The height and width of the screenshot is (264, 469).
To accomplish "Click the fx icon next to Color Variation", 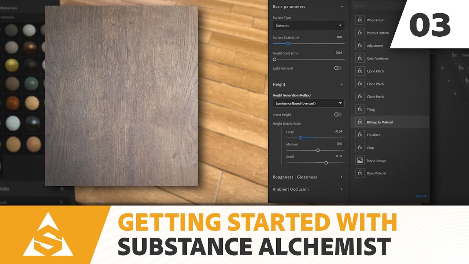I will 360,58.
